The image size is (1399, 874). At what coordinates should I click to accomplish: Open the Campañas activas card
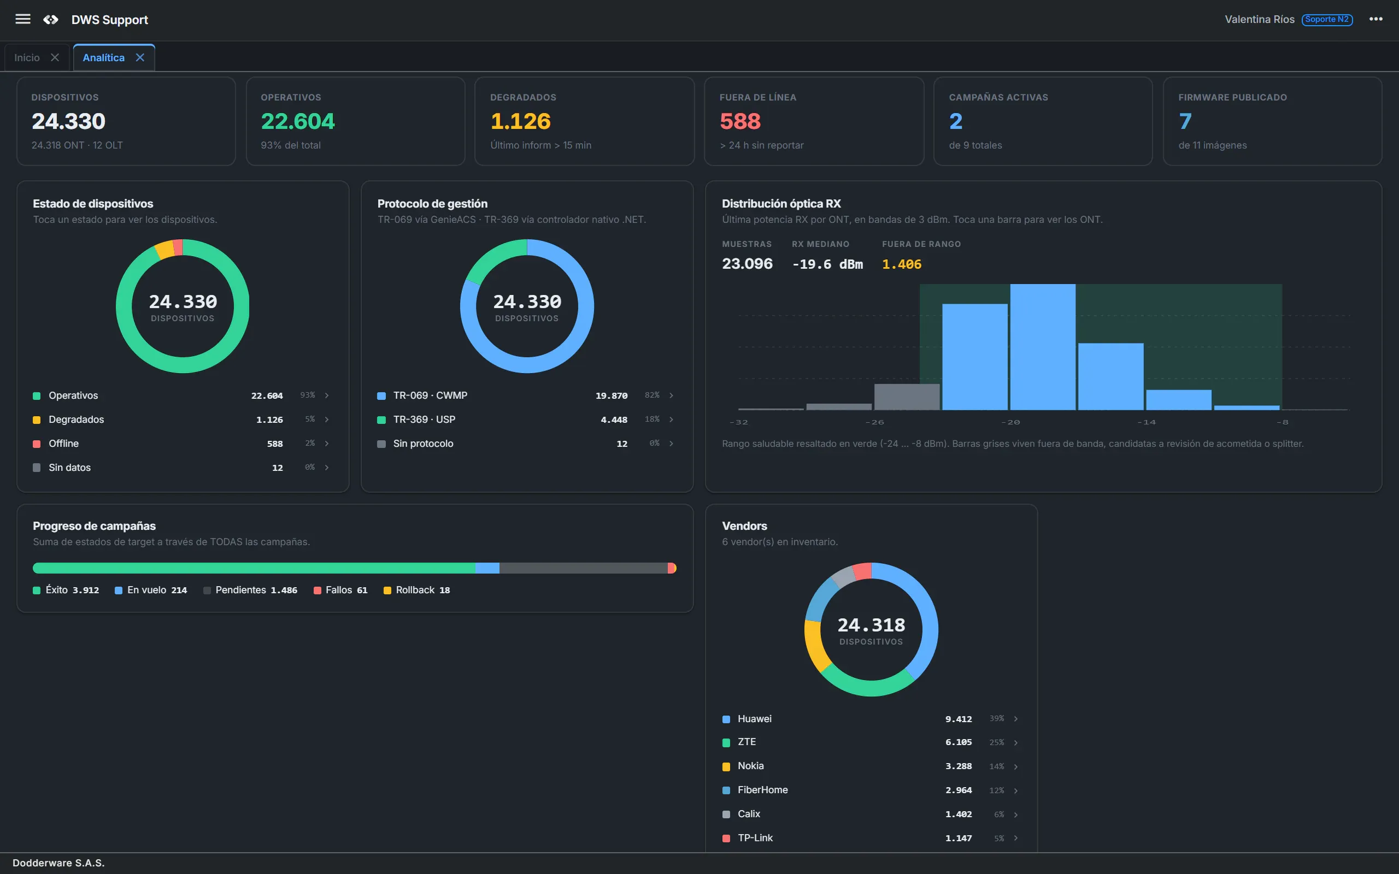(x=1043, y=121)
